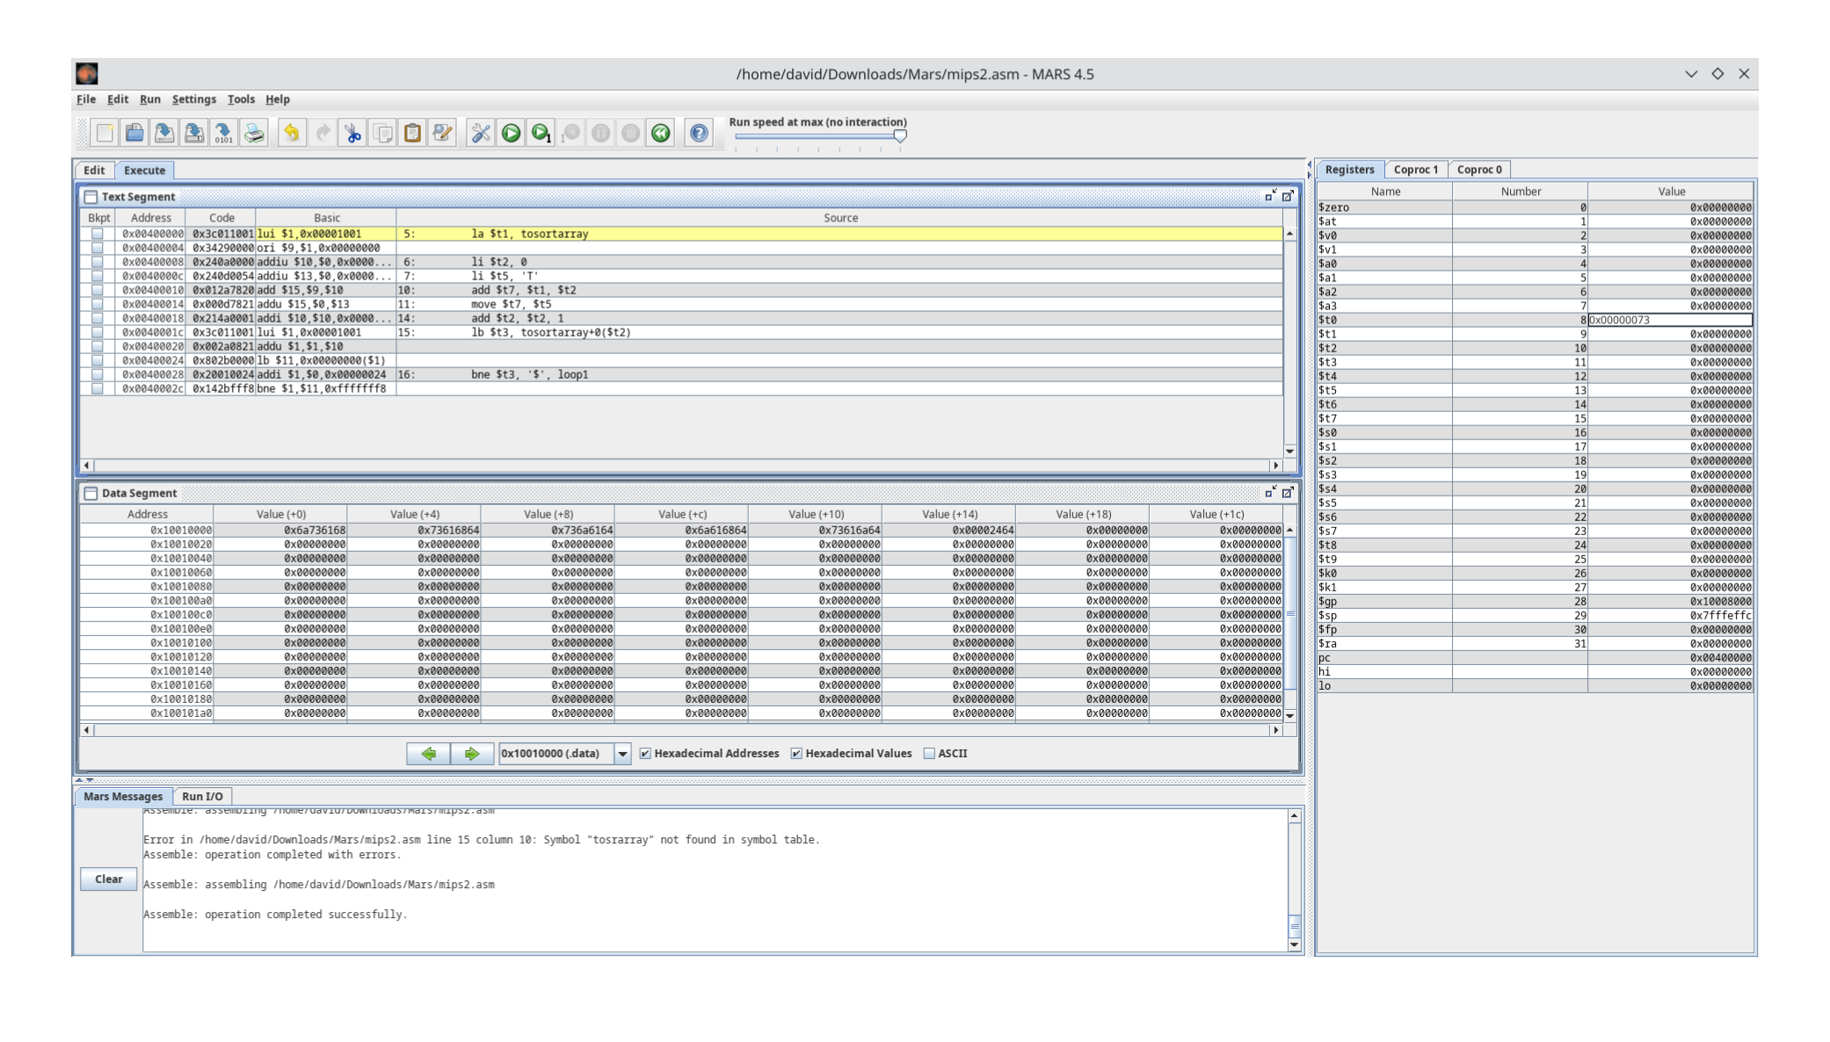Click the Undo icon in the toolbar
Screen dimensions: 1830x1042
click(x=292, y=134)
